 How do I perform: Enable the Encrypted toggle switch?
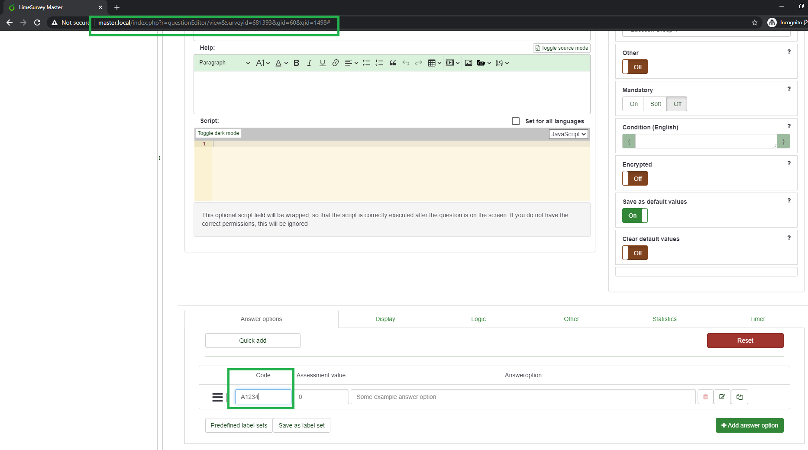coord(635,178)
